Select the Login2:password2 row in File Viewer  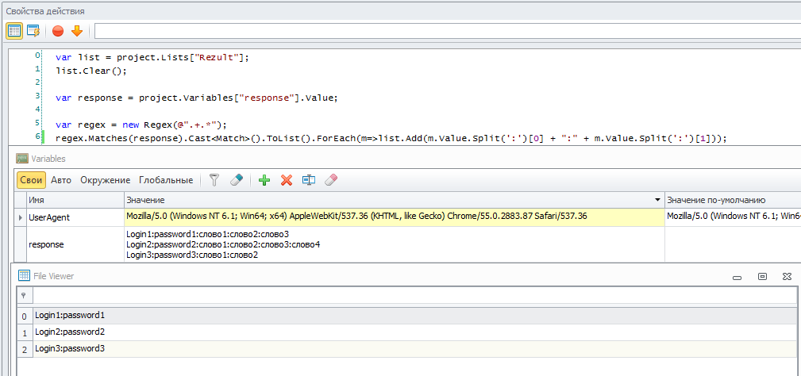pyautogui.click(x=70, y=332)
